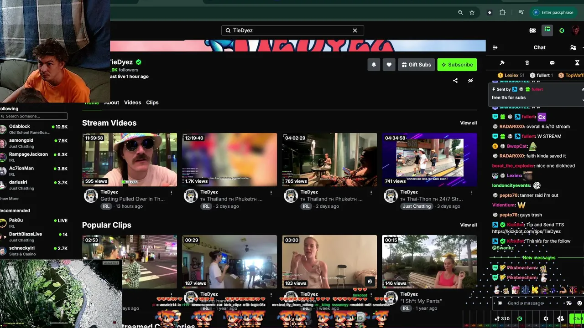Open Ac7ionMan channel in sidebar
The width and height of the screenshot is (584, 328).
coord(34,171)
